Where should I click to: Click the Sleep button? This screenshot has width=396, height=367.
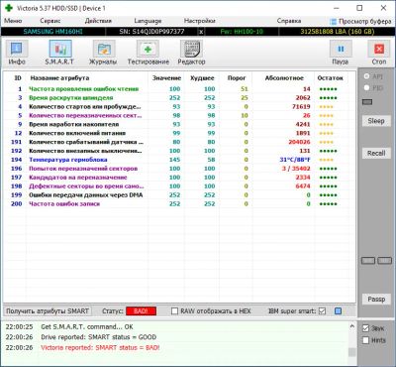(376, 121)
